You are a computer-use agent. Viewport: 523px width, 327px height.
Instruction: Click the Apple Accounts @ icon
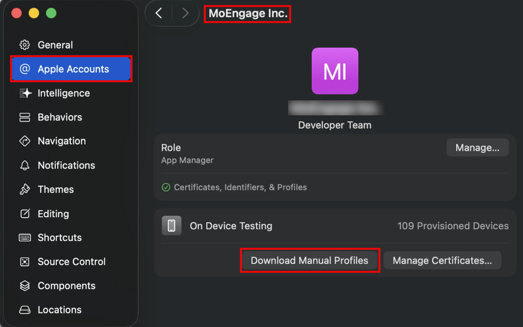point(25,69)
